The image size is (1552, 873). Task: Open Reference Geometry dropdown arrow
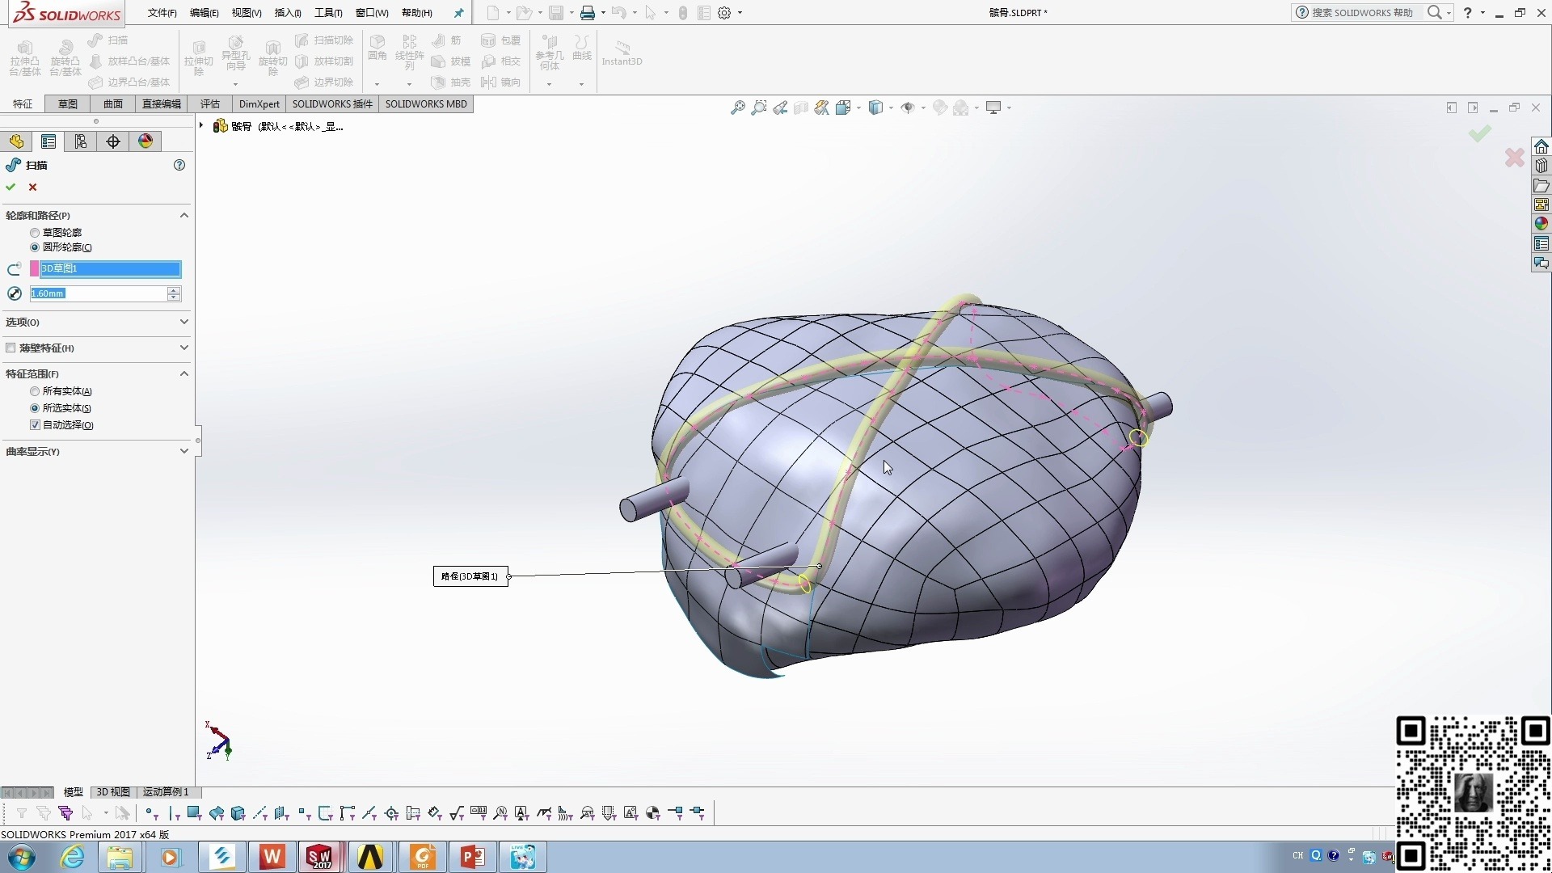tap(549, 84)
